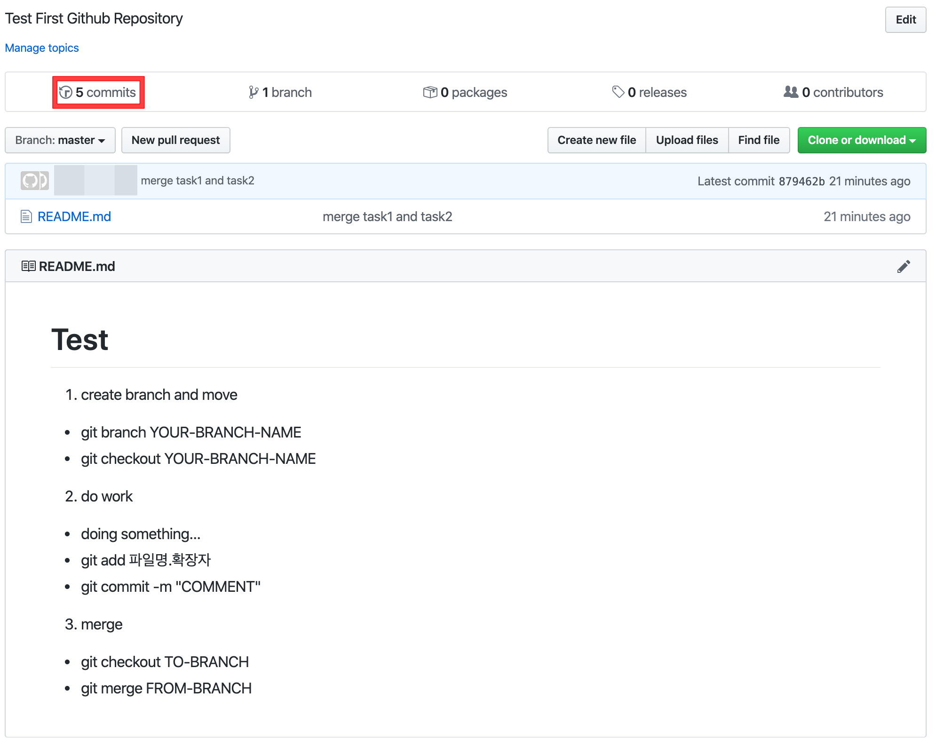Click the git branch icon
The image size is (936, 748).
click(x=254, y=92)
